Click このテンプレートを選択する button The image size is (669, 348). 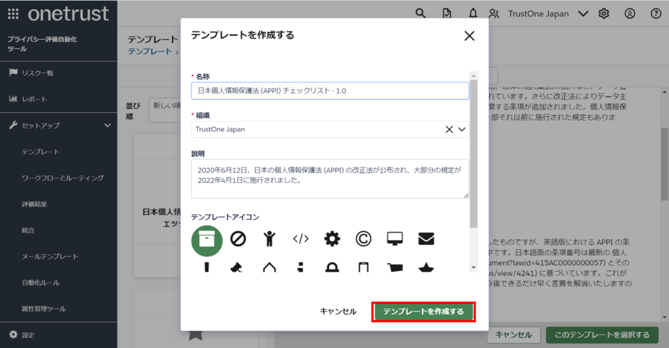click(x=602, y=335)
